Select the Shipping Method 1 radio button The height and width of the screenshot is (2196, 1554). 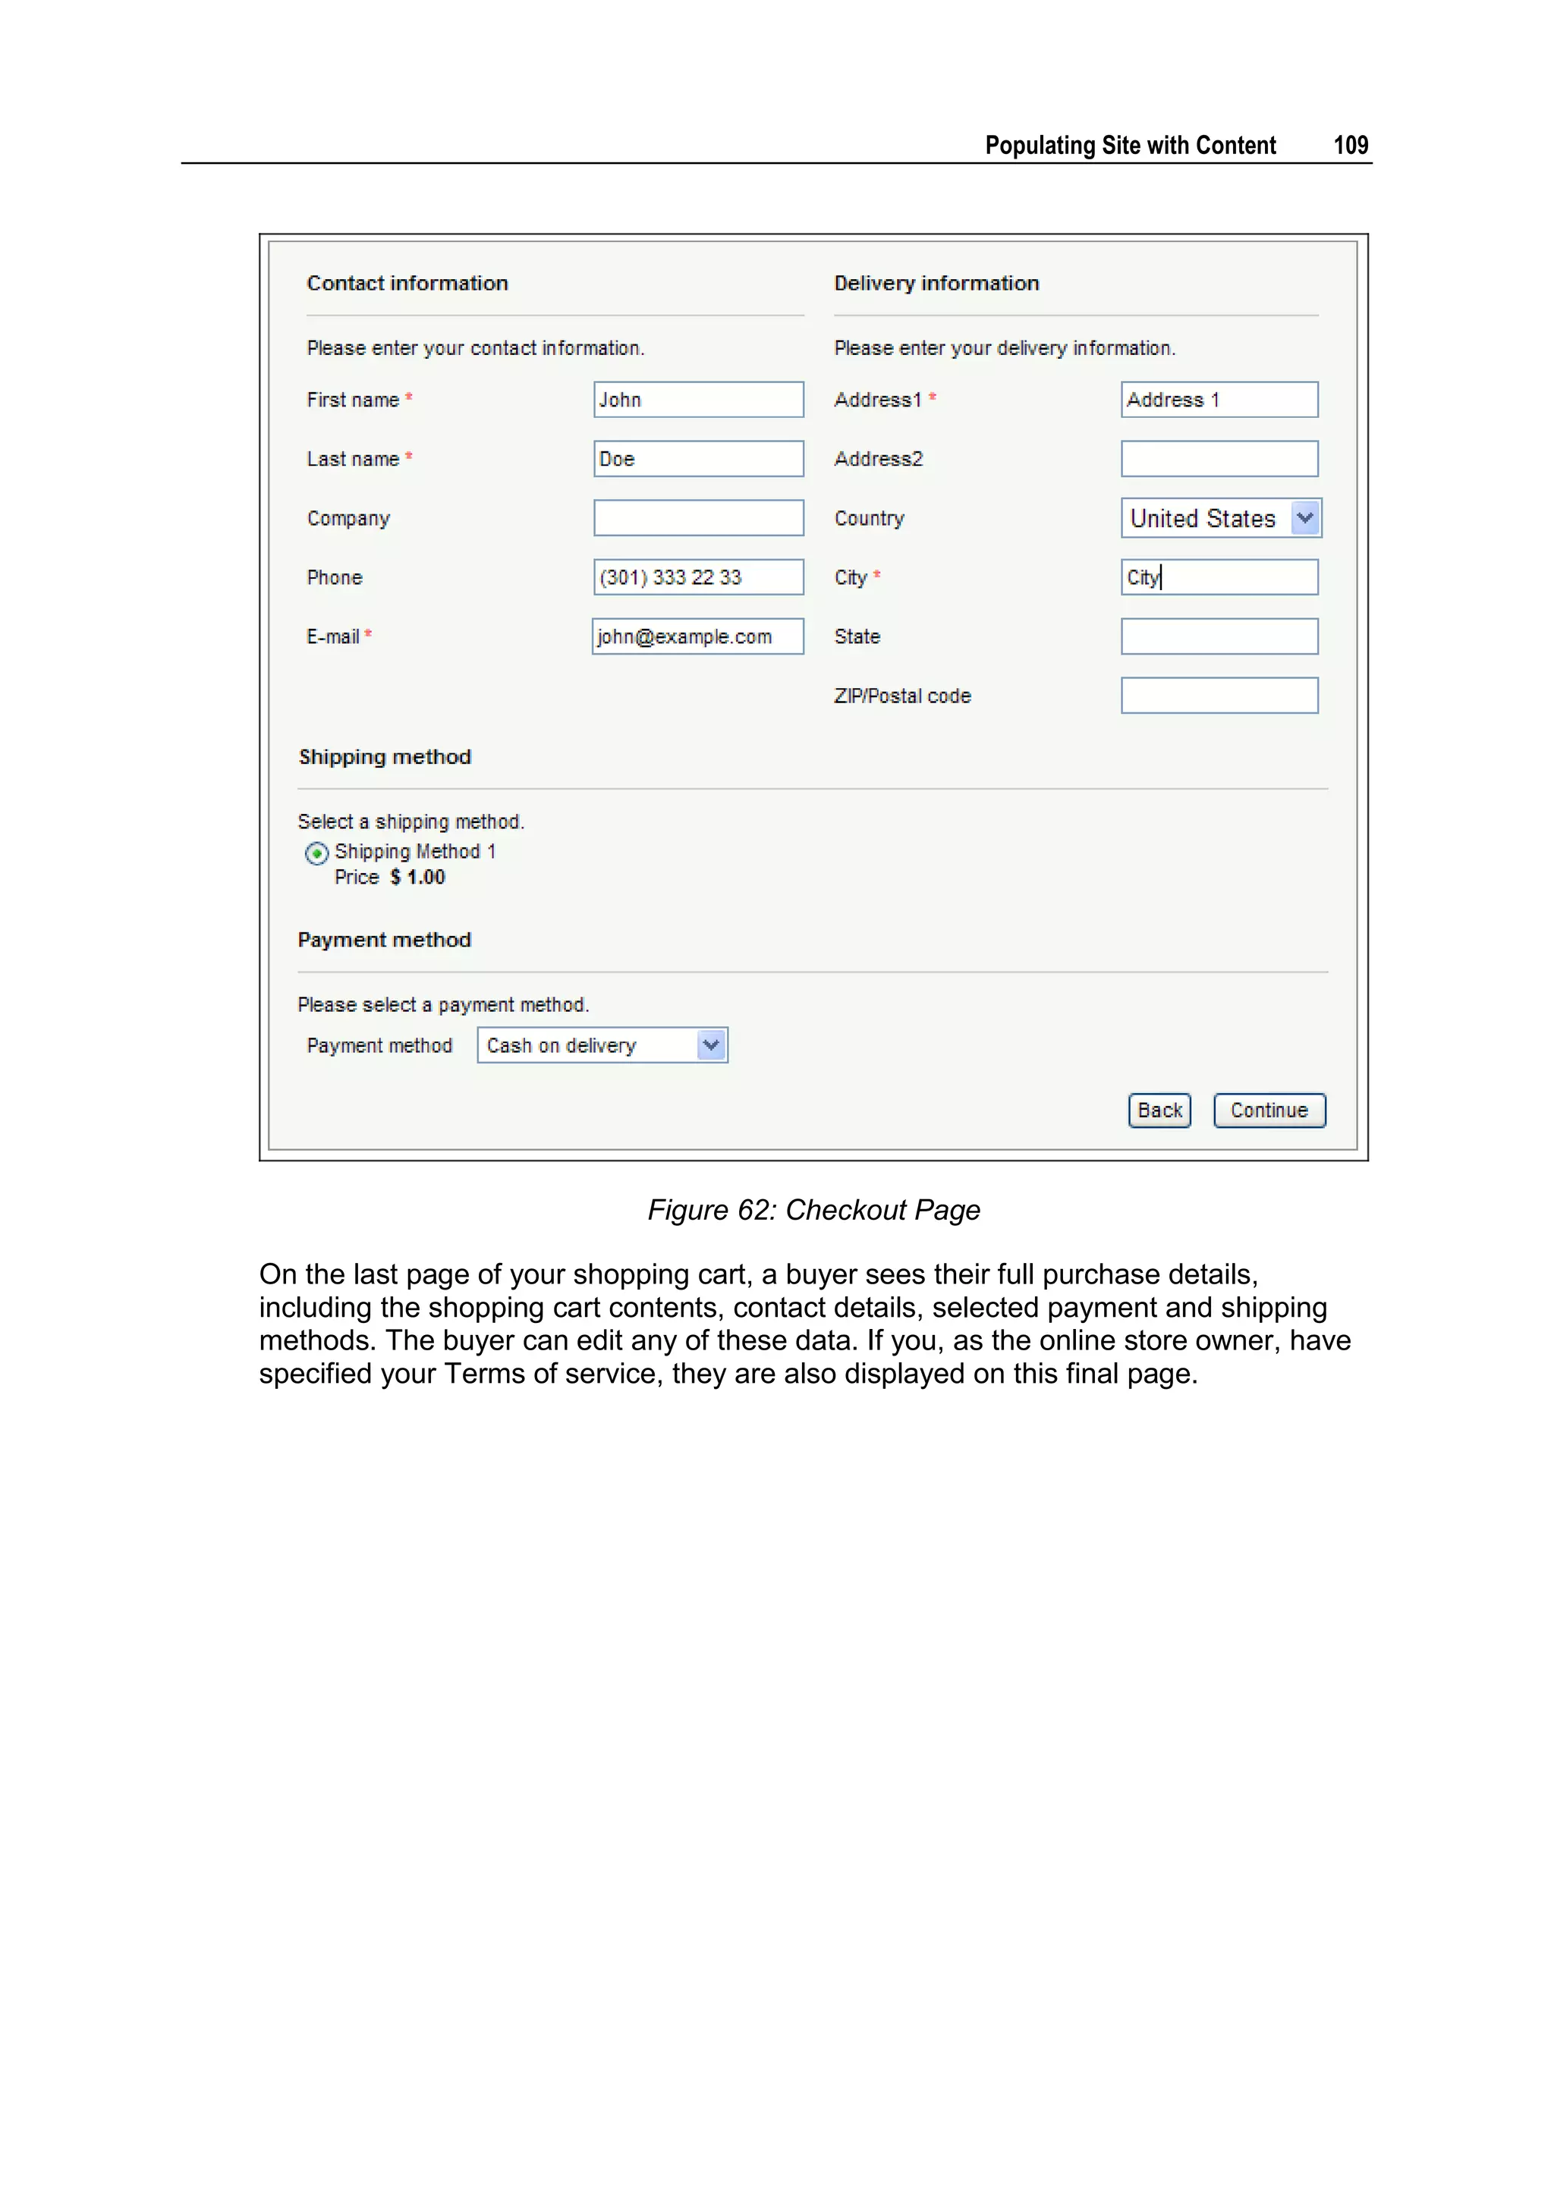[316, 853]
